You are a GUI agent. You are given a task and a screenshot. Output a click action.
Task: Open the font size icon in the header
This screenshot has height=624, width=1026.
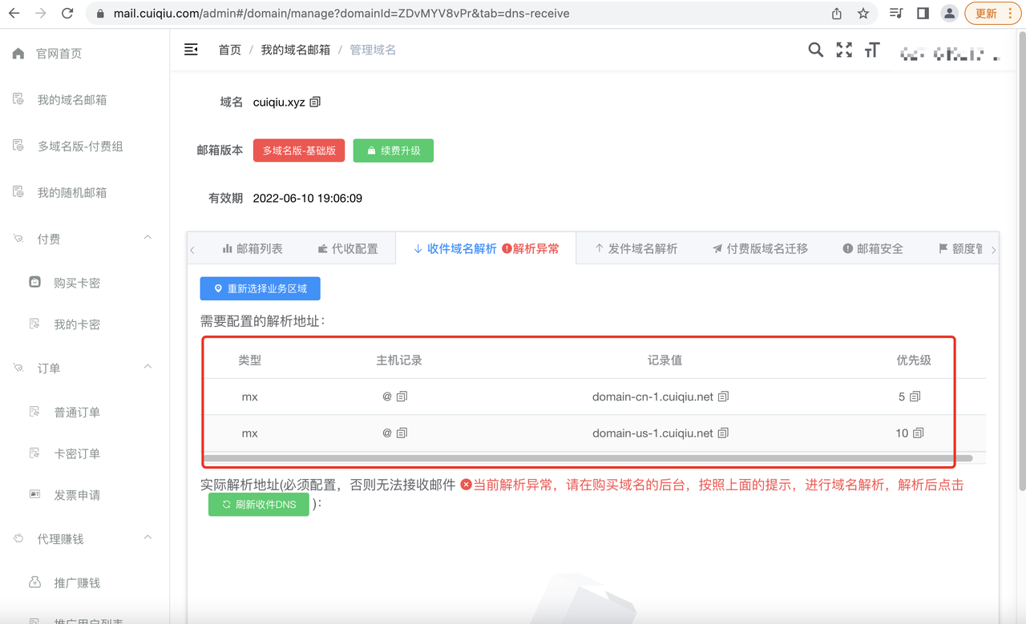pyautogui.click(x=872, y=50)
